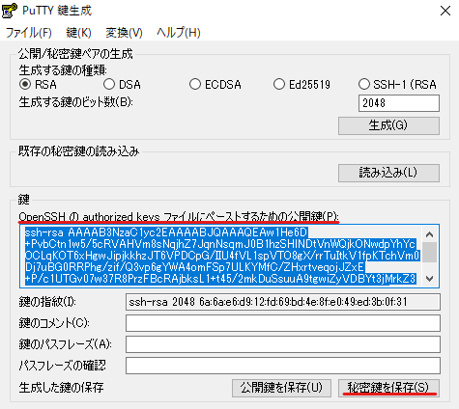Click the 読み込み(L) load button
This screenshot has width=459, height=409.
(388, 173)
